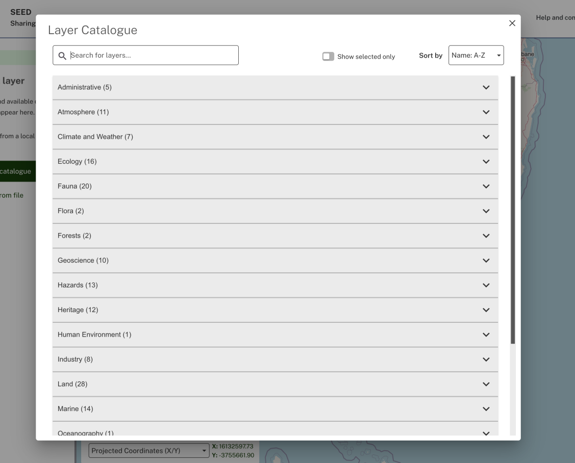Click the Marine (14) label

point(76,409)
